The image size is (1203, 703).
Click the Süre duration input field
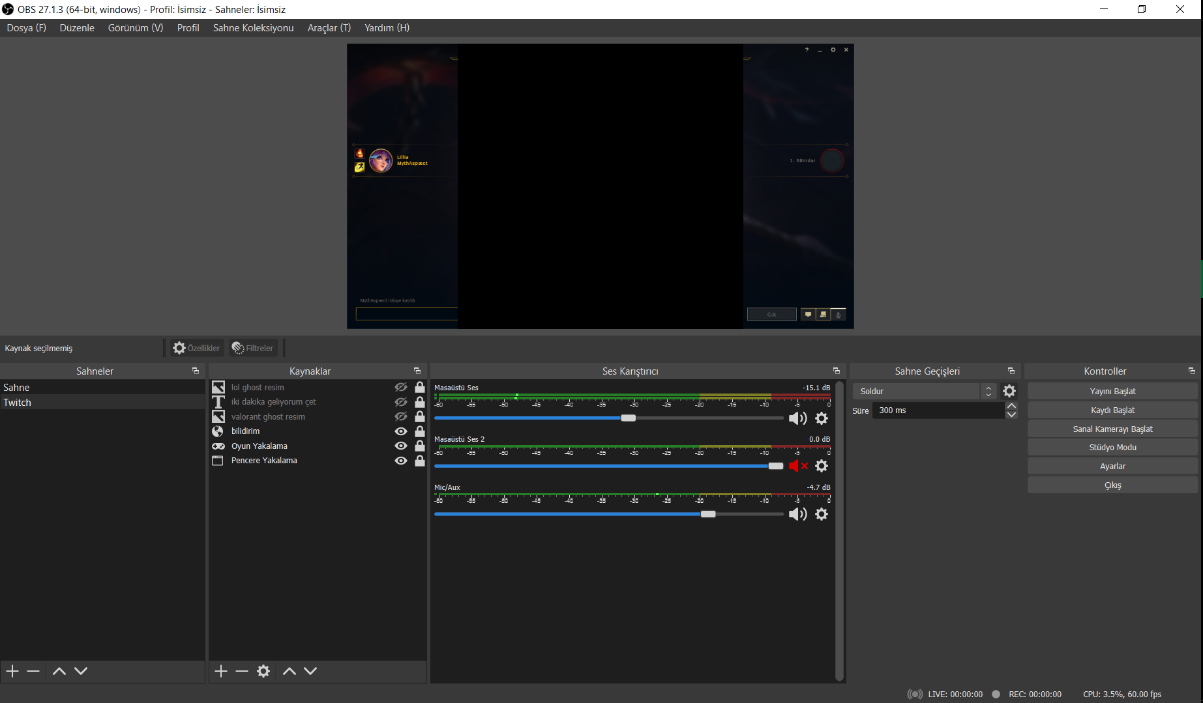coord(938,410)
